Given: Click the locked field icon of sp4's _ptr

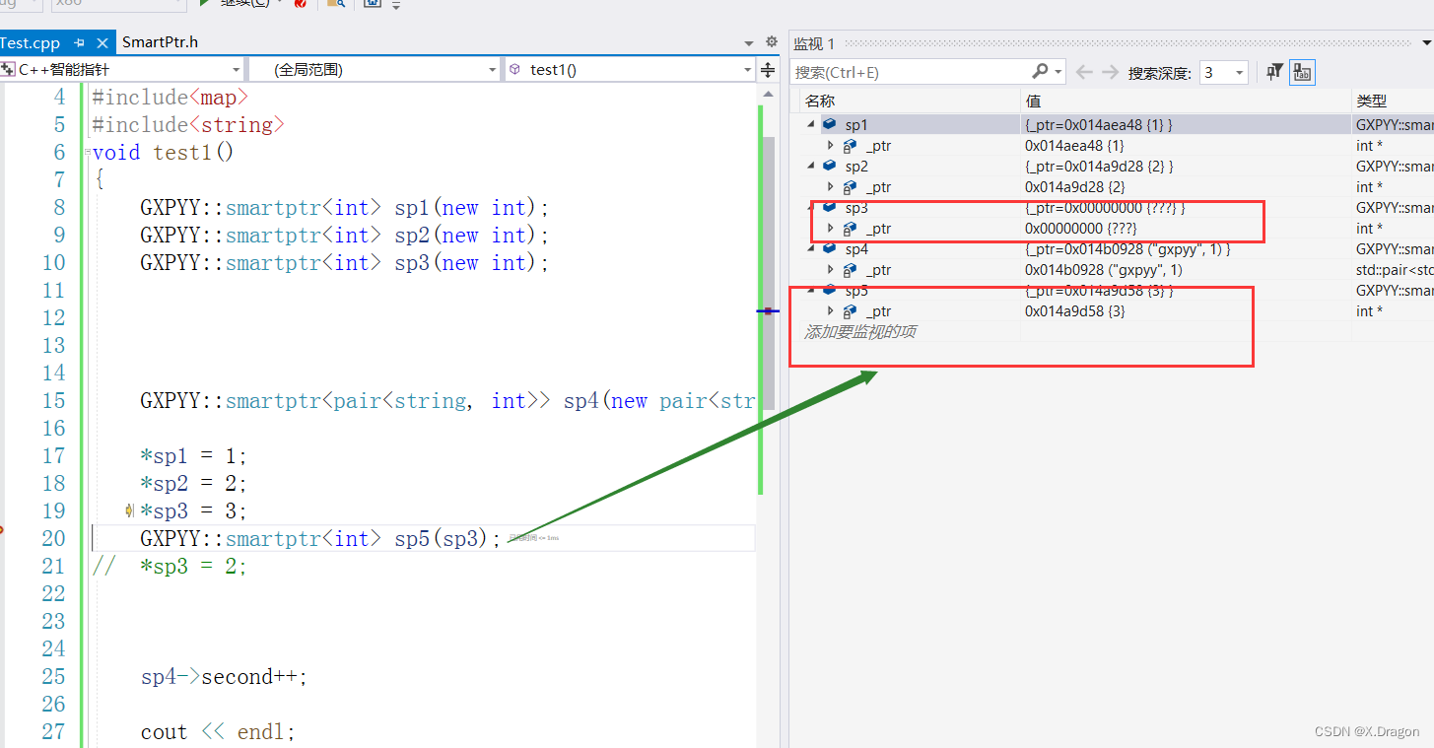Looking at the screenshot, I should [850, 269].
